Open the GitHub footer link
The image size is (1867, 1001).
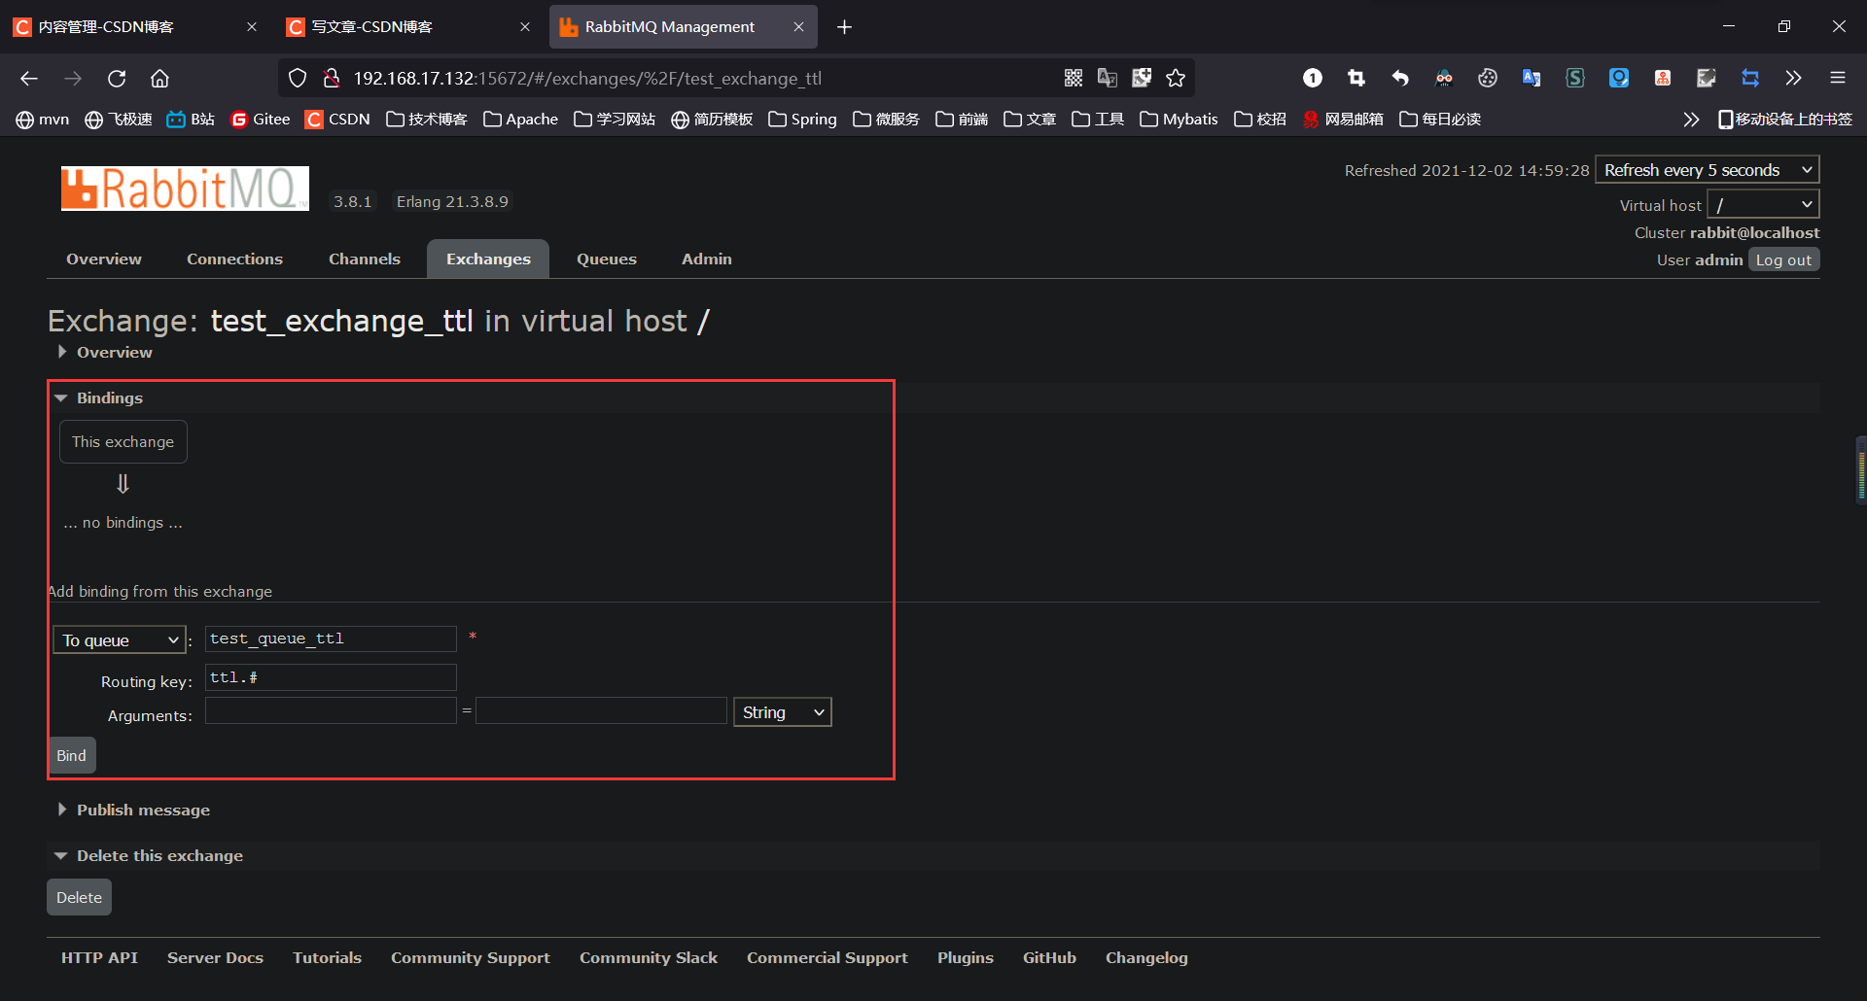click(x=1049, y=957)
